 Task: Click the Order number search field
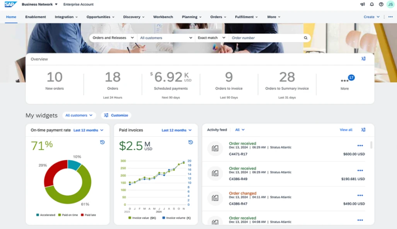click(266, 38)
